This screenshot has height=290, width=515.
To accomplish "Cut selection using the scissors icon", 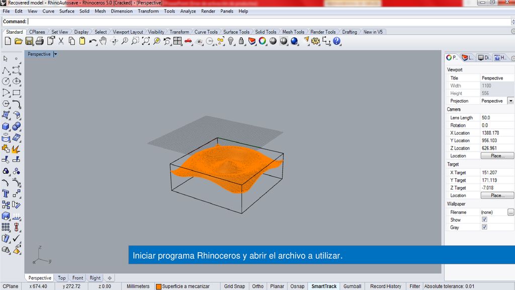I will tap(61, 41).
